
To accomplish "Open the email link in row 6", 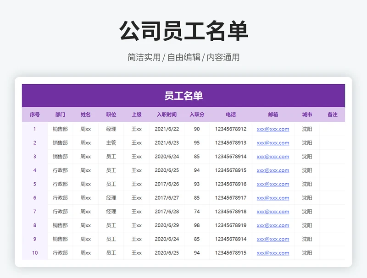I will click(x=273, y=198).
